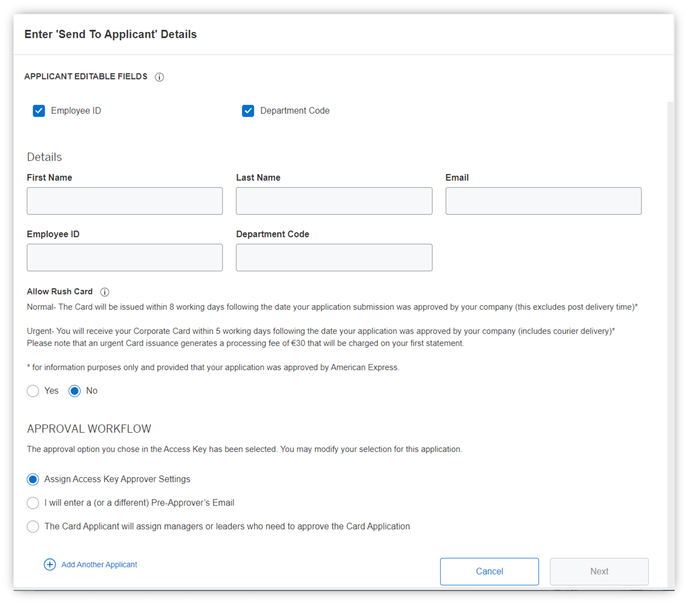Uncheck the Employee ID checkbox
Viewport: 688px width, 605px height.
(39, 111)
